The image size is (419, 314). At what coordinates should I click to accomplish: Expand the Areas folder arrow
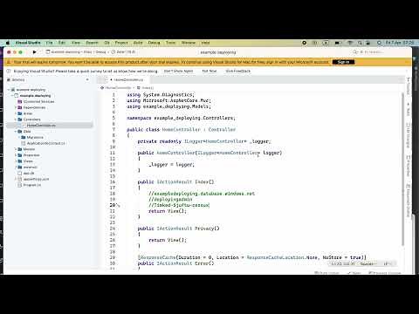click(16, 113)
